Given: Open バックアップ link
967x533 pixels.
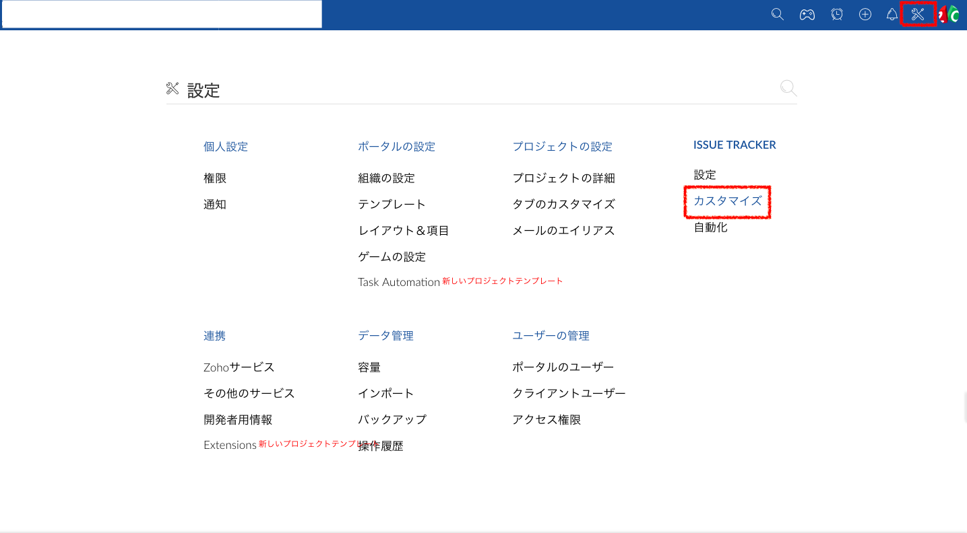Looking at the screenshot, I should pyautogui.click(x=392, y=420).
